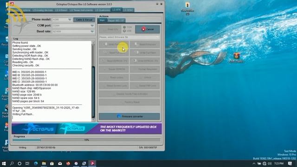Open the Cable & Manual guide
The height and width of the screenshot is (167, 297).
point(84,19)
